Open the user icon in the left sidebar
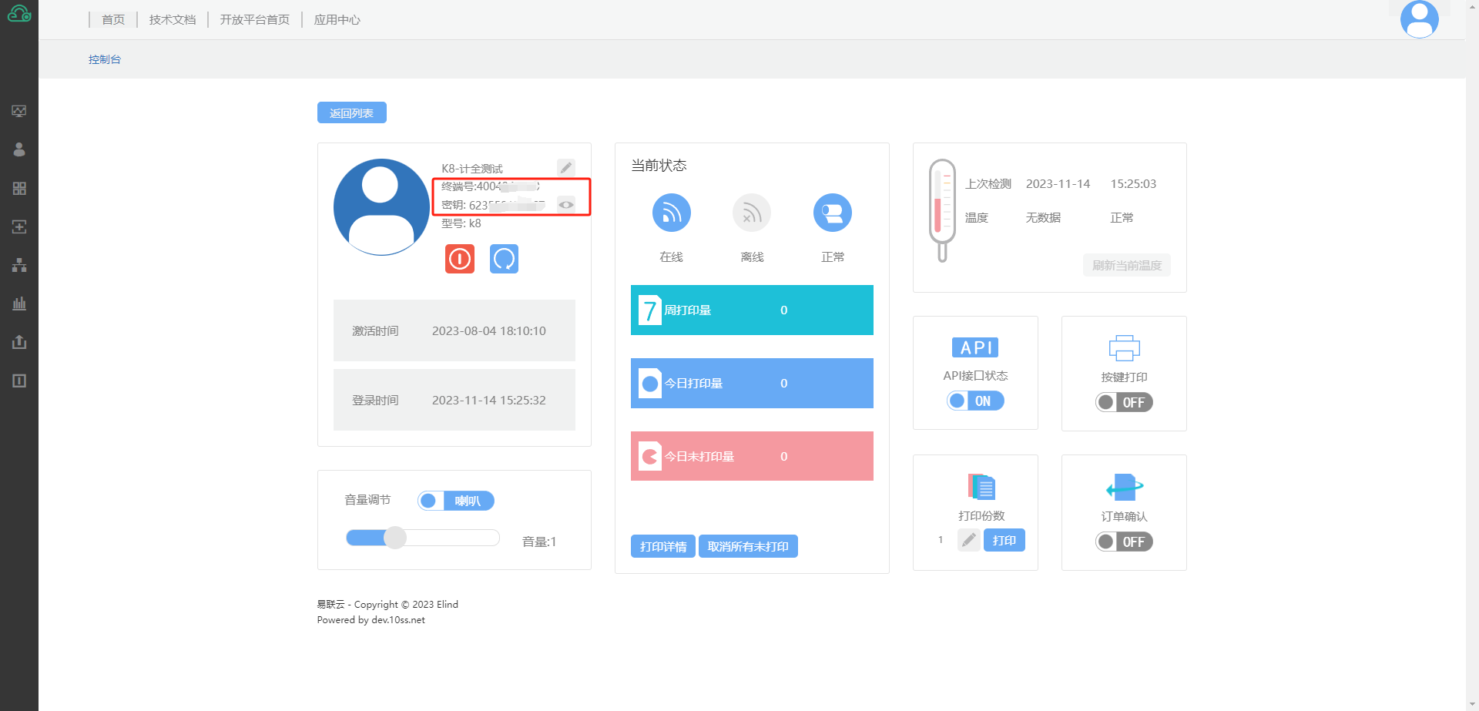The image size is (1479, 711). click(x=19, y=149)
